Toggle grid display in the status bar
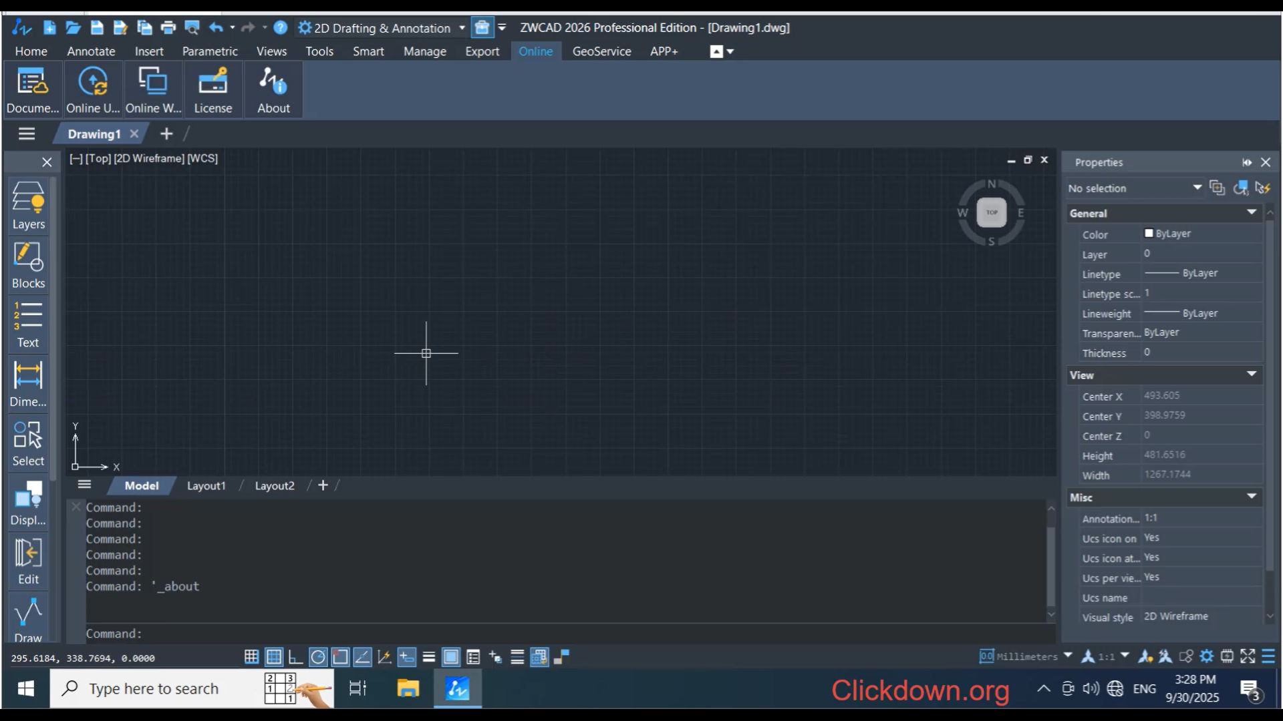 (273, 657)
